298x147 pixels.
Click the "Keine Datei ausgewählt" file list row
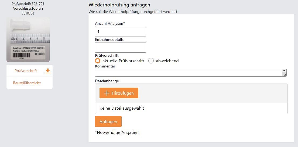pyautogui.click(x=191, y=108)
